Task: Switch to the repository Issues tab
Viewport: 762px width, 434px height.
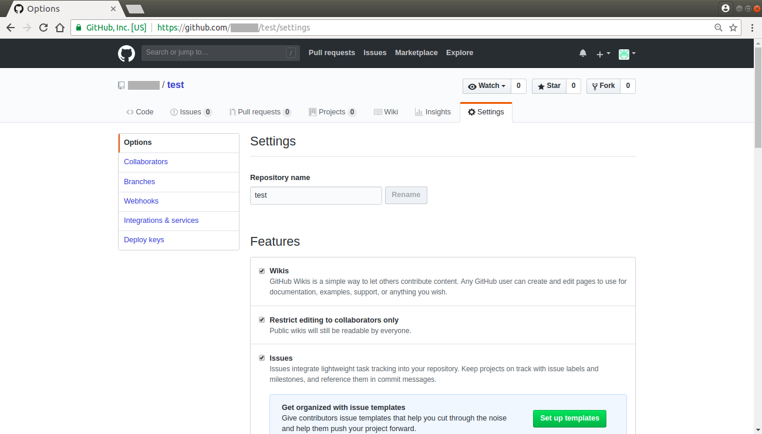Action: click(191, 112)
